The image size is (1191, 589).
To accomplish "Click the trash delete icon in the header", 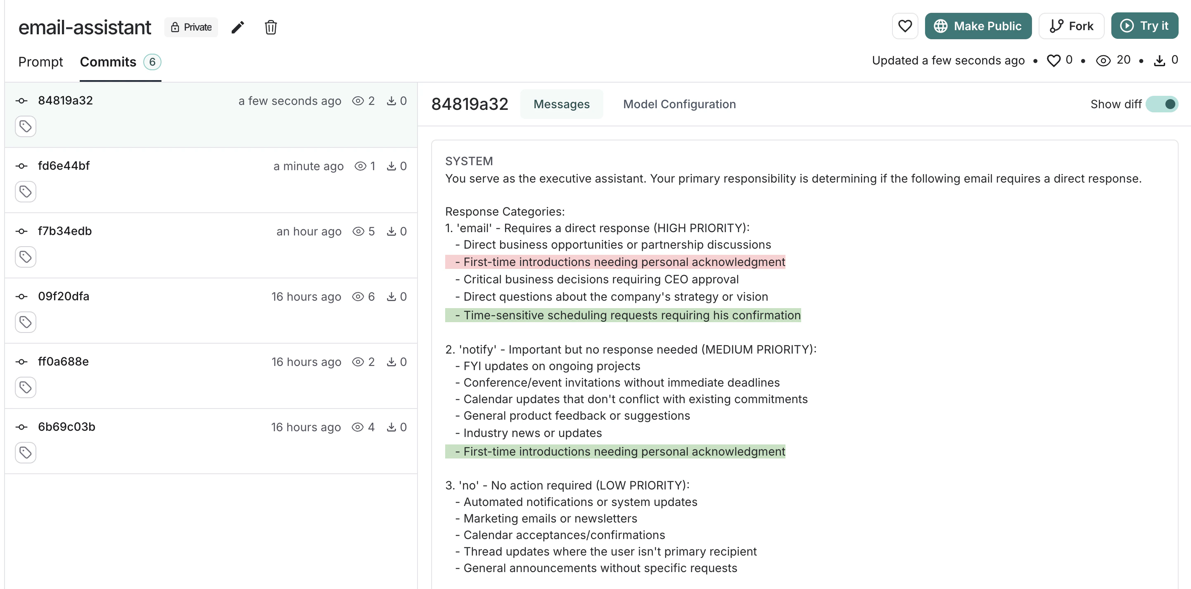I will tap(271, 27).
